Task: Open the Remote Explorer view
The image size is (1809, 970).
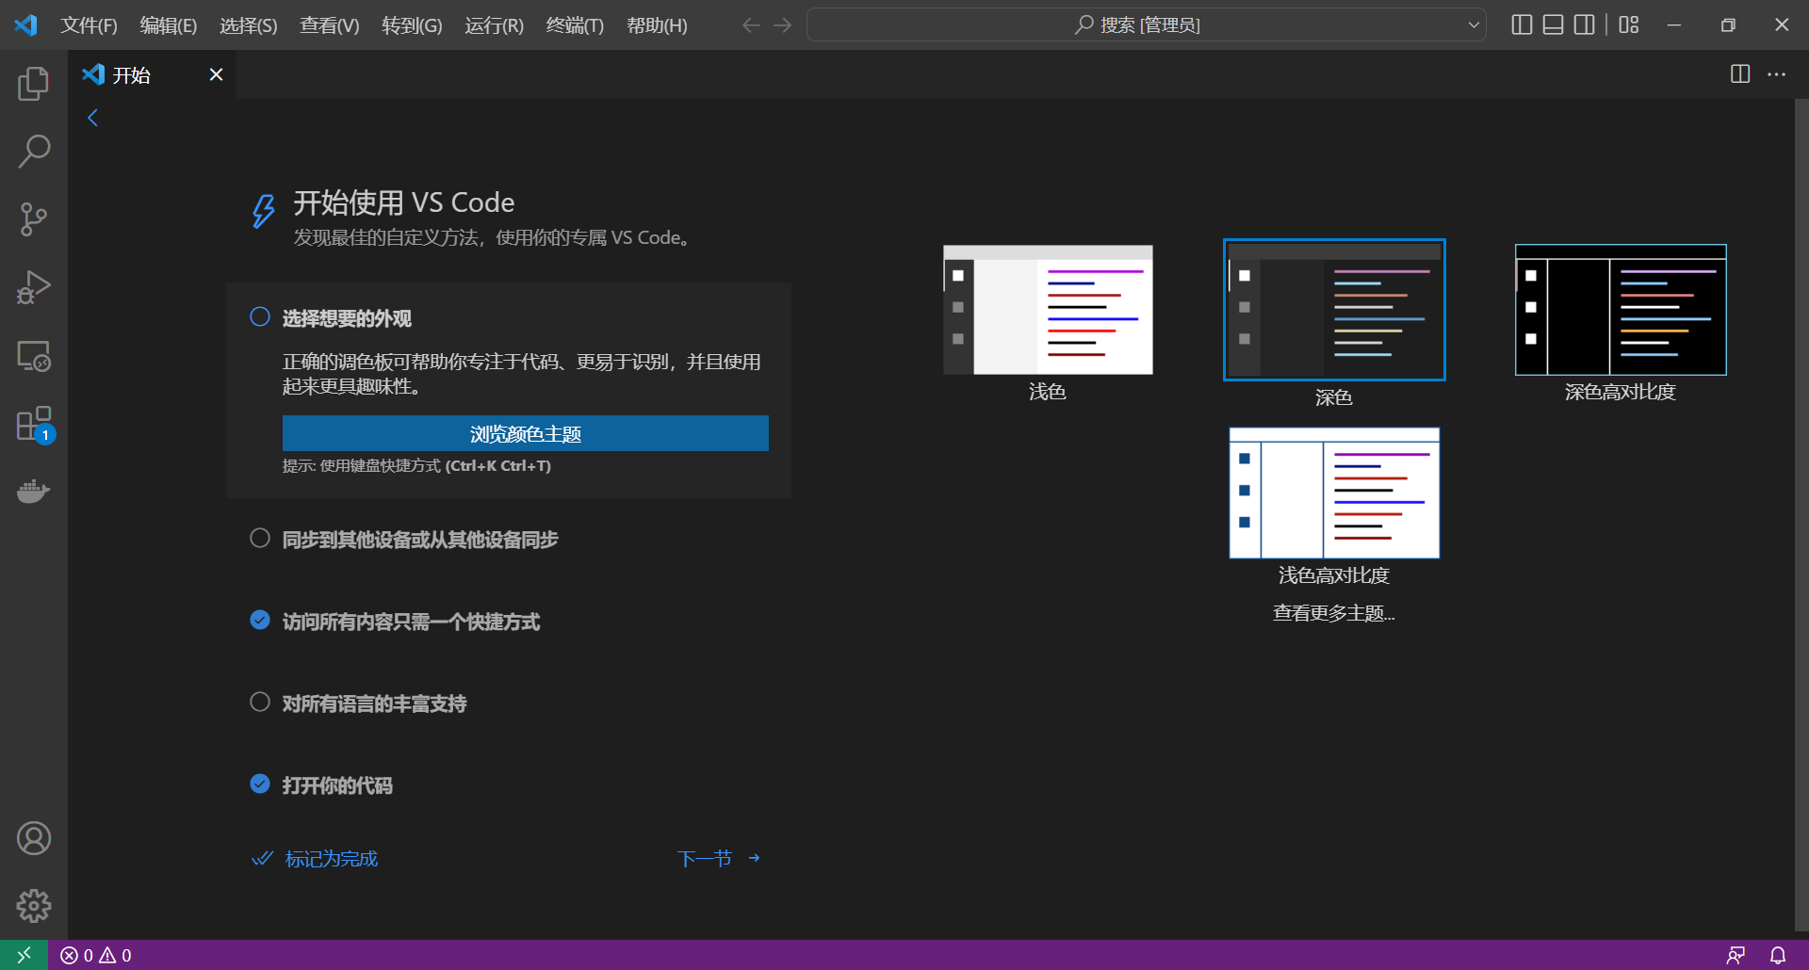Action: coord(34,356)
